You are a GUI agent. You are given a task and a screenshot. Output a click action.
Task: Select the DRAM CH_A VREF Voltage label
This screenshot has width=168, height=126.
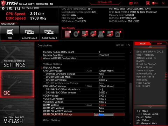[x=58, y=111]
